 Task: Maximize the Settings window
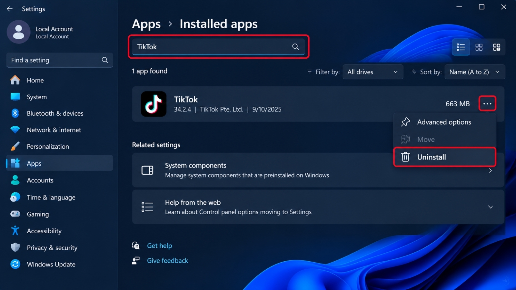tap(481, 7)
